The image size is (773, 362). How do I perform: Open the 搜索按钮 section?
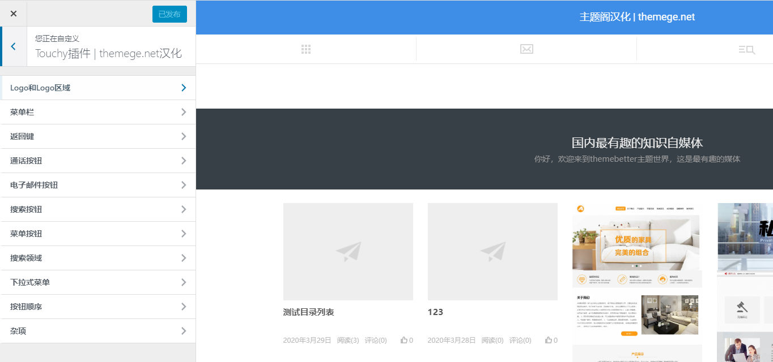click(98, 209)
